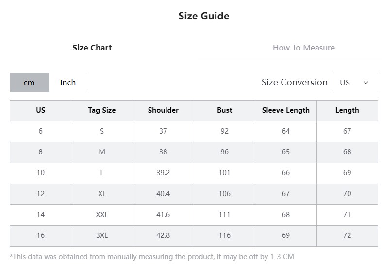Select the XL tag size cell

point(102,194)
